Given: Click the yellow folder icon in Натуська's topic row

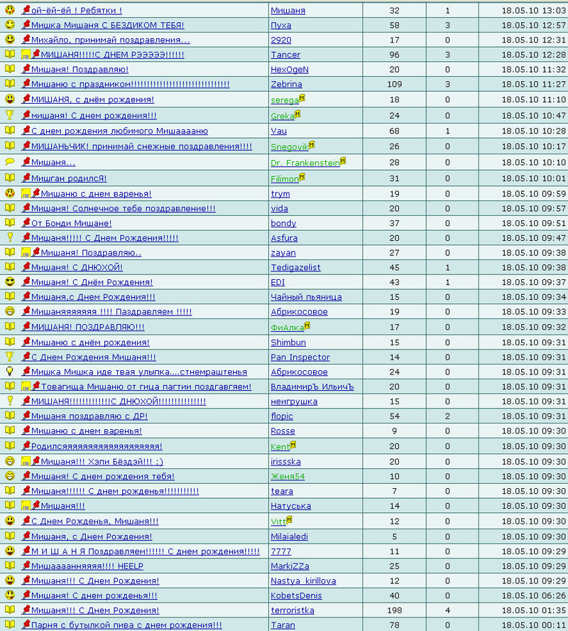Looking at the screenshot, I should click(x=26, y=505).
